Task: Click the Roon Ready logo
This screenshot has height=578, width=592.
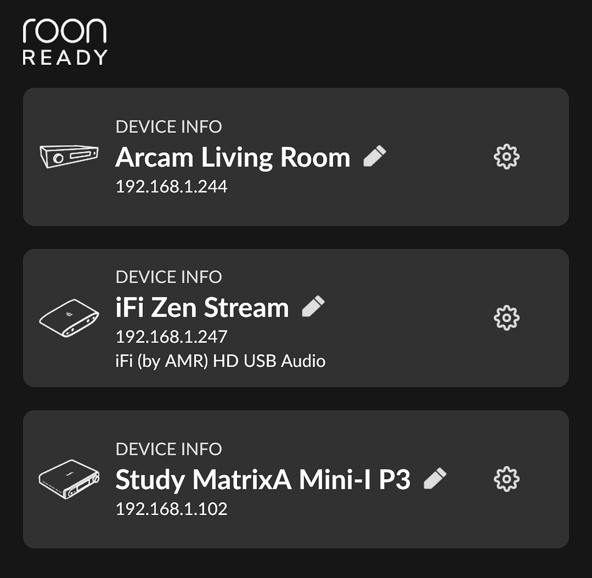Action: [x=65, y=40]
